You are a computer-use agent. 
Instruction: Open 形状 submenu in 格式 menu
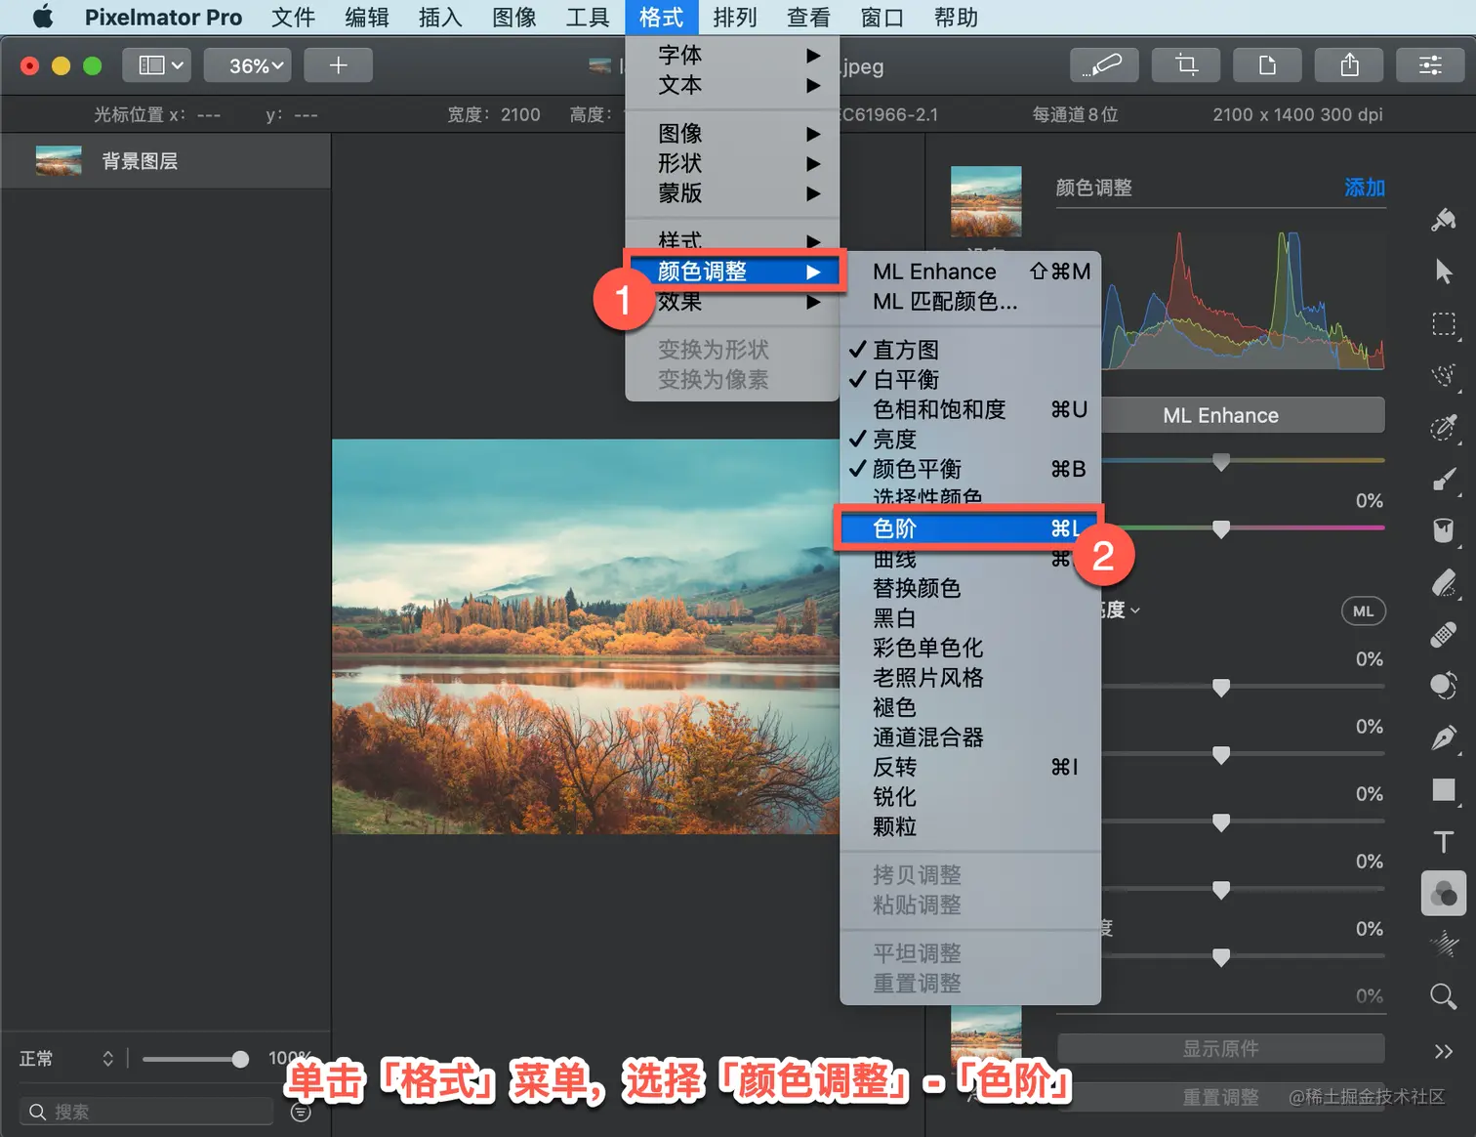pos(732,163)
